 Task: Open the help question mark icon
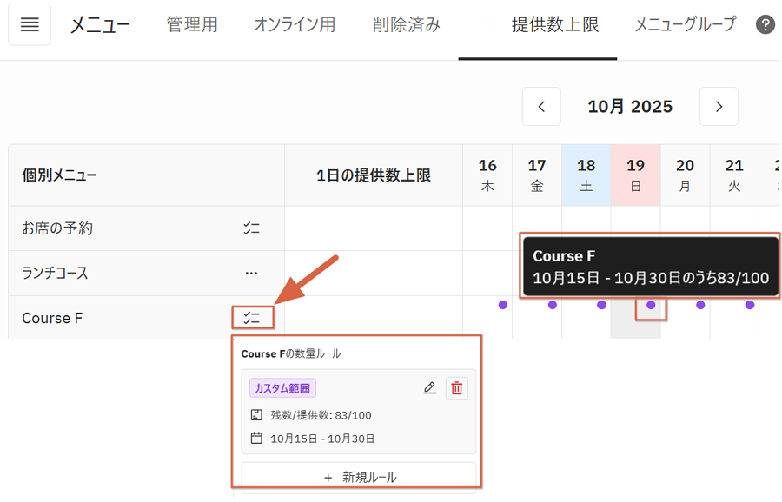click(765, 24)
